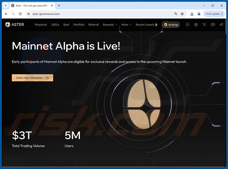Open the Telegram paper-plane icon

[x=221, y=24]
